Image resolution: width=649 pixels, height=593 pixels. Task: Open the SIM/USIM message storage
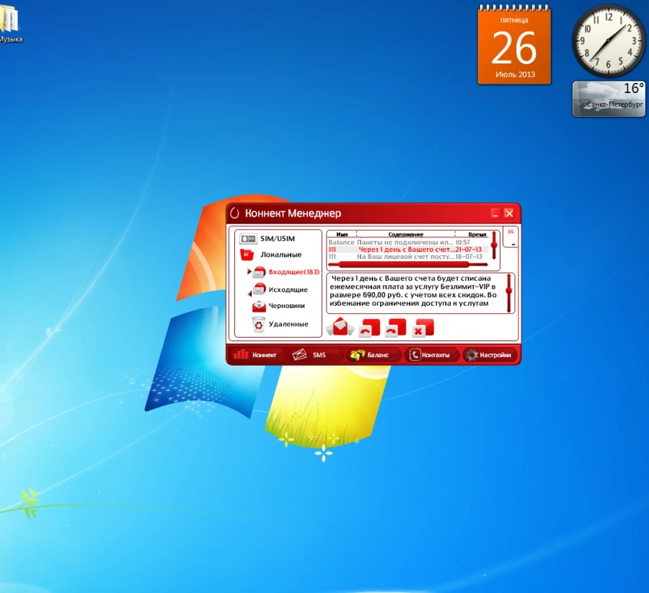(268, 239)
